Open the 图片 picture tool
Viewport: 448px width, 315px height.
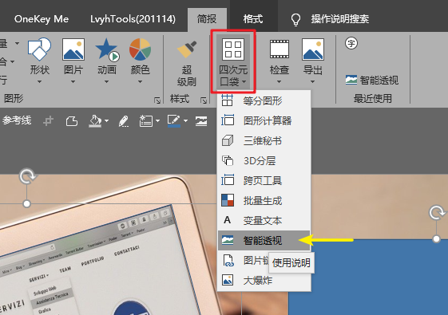(x=73, y=61)
